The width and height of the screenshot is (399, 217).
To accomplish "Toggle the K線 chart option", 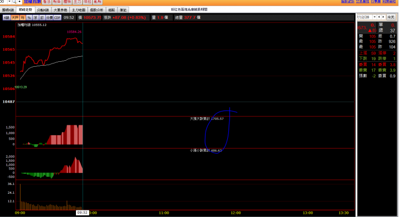I will [x=7, y=18].
